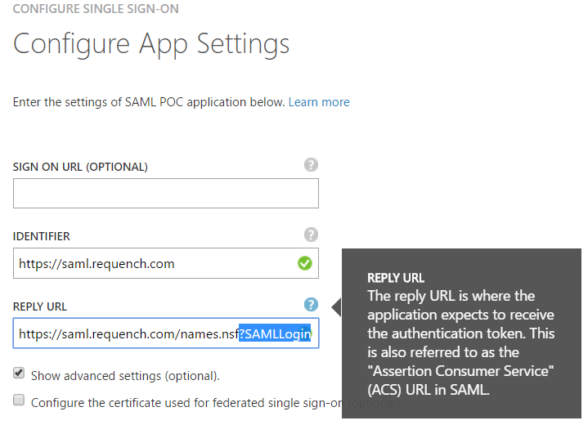Click the gray help icon beside Identifier
Screen dimensions: 588x425
(x=311, y=235)
